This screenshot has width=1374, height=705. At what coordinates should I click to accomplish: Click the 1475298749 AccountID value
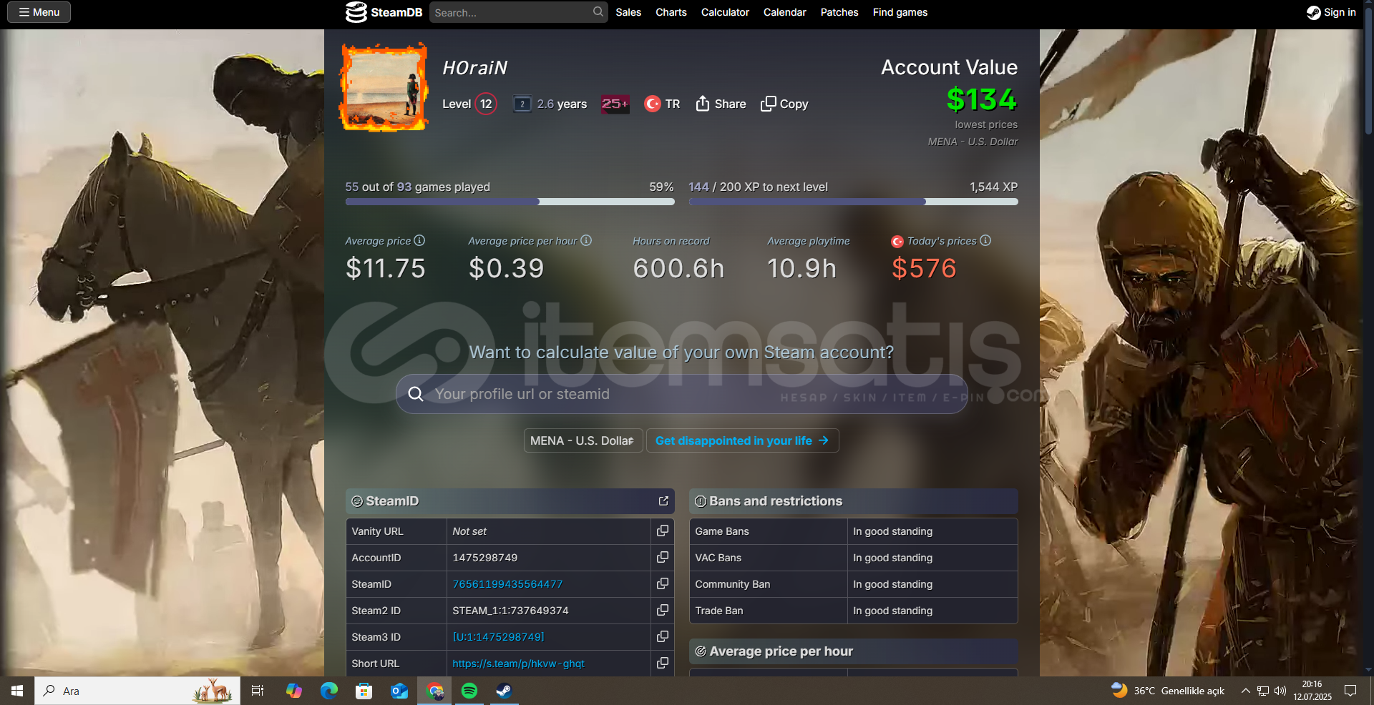click(484, 558)
